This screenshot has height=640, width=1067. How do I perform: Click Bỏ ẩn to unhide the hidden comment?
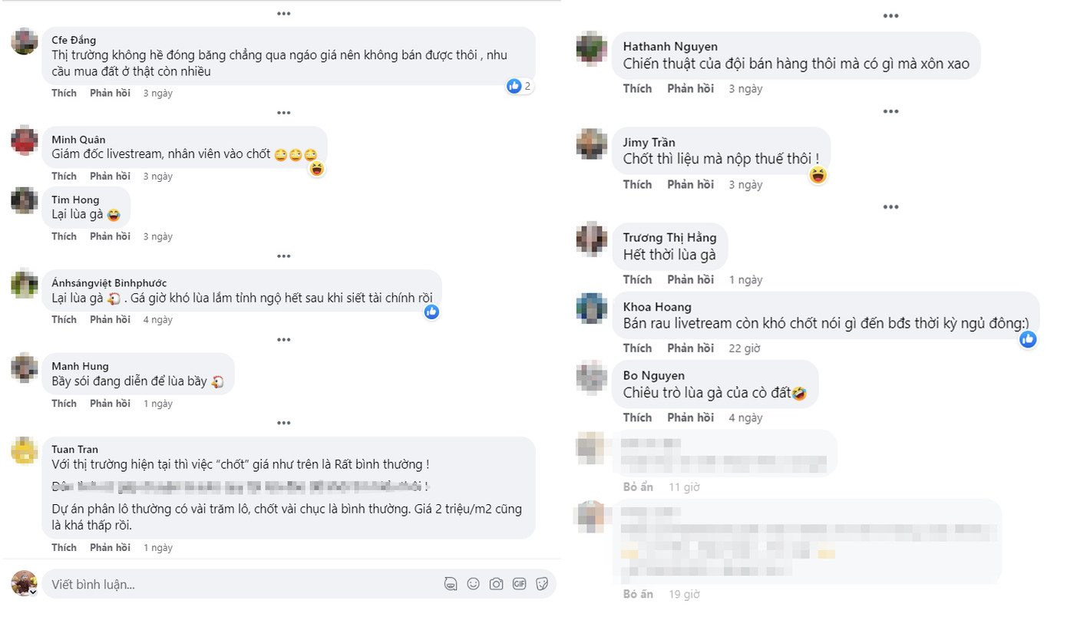639,487
